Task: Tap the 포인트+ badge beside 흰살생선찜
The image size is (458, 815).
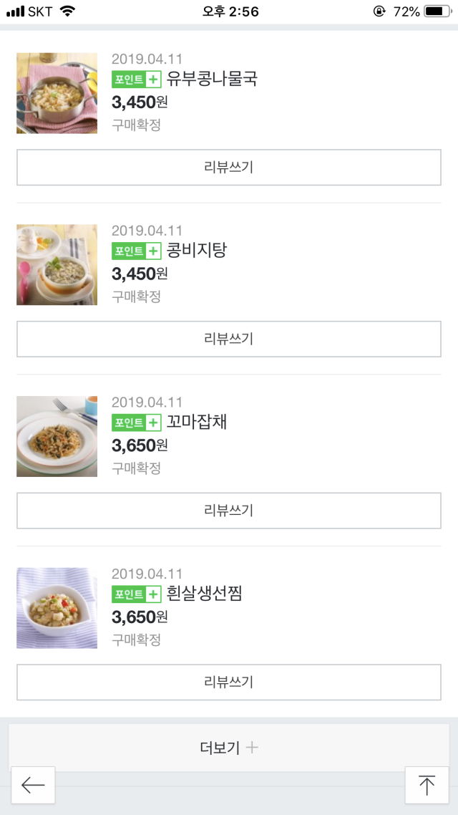Action: coord(137,594)
